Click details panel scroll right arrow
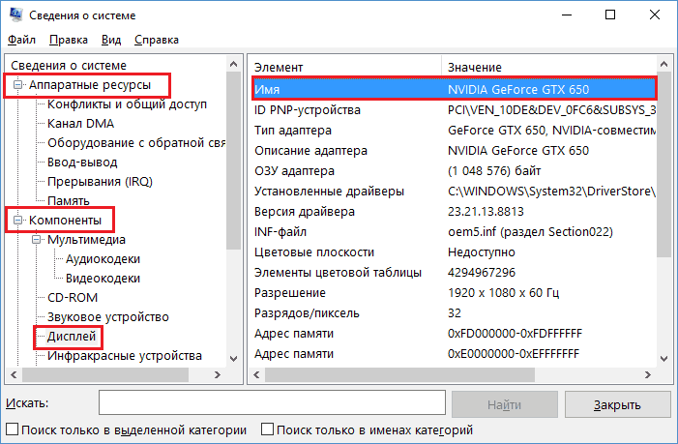Screen dimensions: 678x444 (648, 374)
